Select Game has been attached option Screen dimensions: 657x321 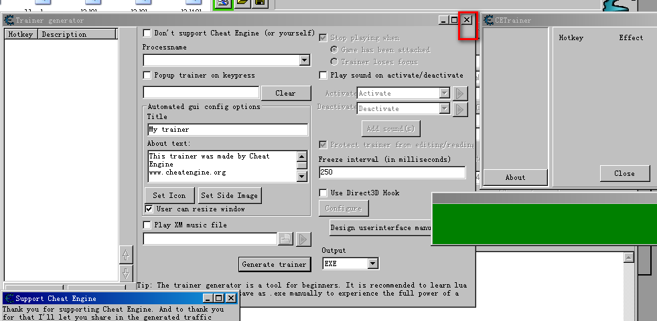click(x=334, y=49)
